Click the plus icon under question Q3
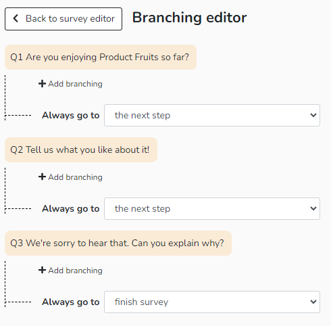Viewport: 331px width, 326px height. pos(42,270)
